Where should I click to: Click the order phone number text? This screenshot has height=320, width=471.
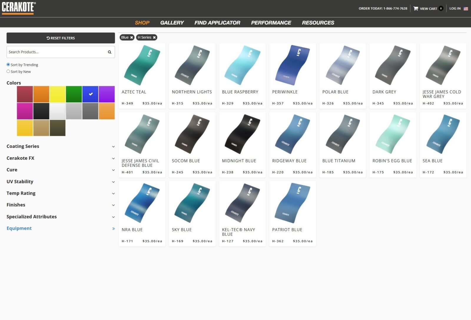pos(383,9)
